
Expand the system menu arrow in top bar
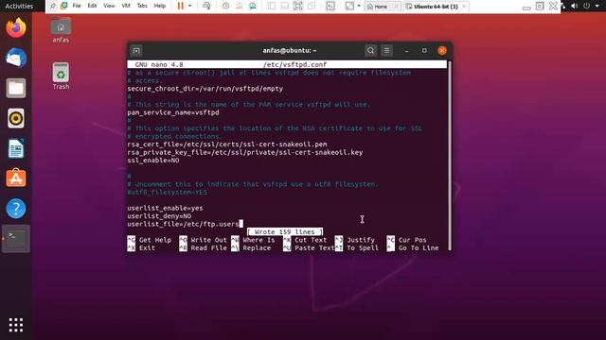pos(597,6)
